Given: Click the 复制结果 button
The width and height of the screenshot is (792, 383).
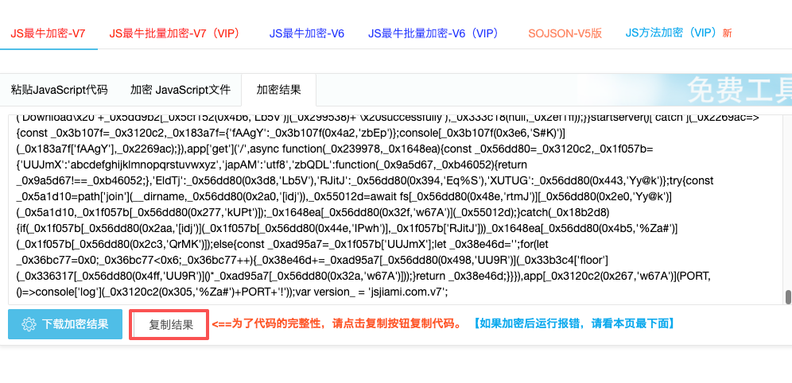Looking at the screenshot, I should pos(171,325).
